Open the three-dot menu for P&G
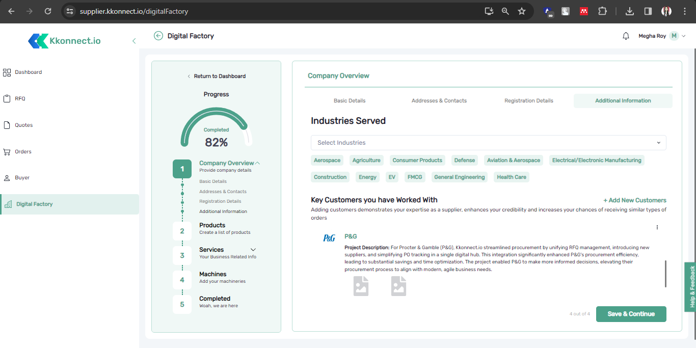696x348 pixels. click(x=657, y=227)
